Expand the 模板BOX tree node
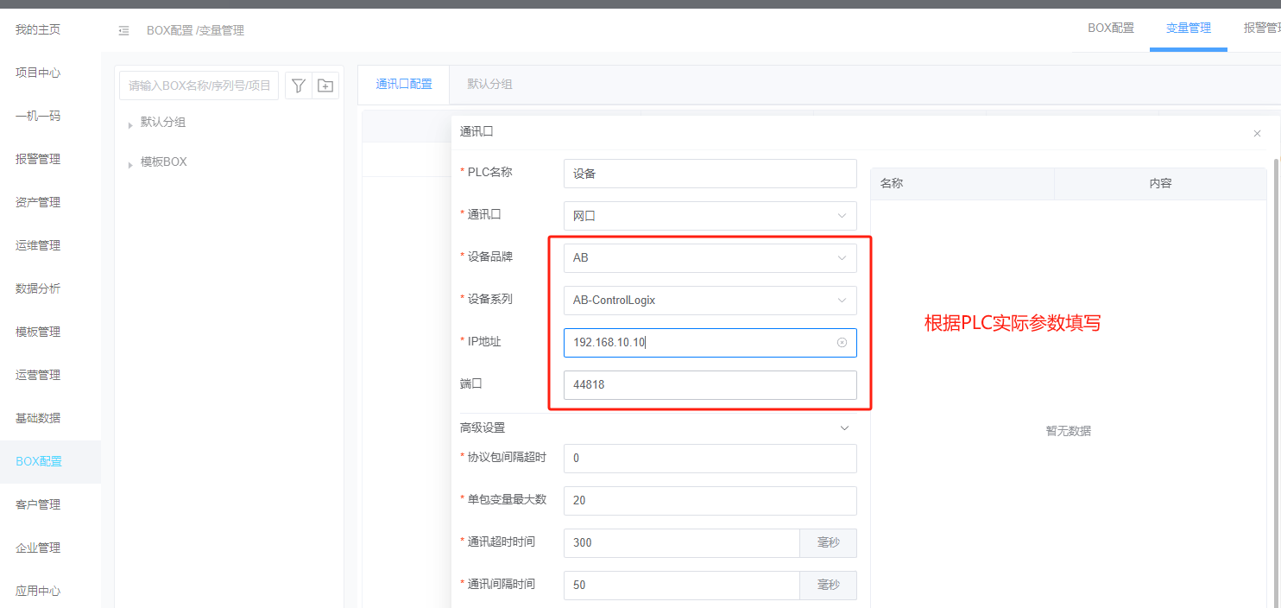 coord(130,164)
